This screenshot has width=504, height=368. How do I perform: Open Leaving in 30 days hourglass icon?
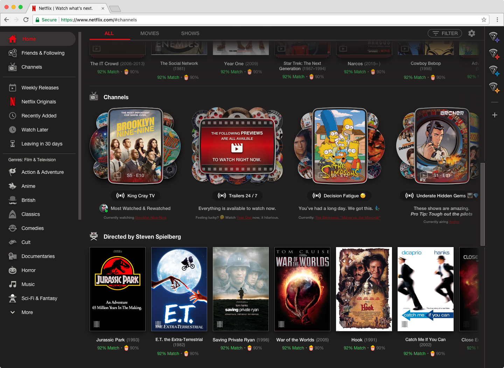[x=13, y=144]
